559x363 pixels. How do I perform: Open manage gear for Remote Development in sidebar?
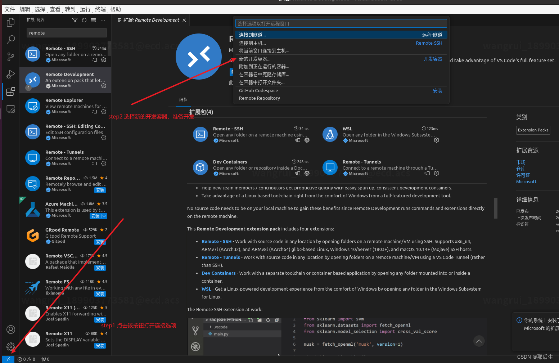point(104,86)
